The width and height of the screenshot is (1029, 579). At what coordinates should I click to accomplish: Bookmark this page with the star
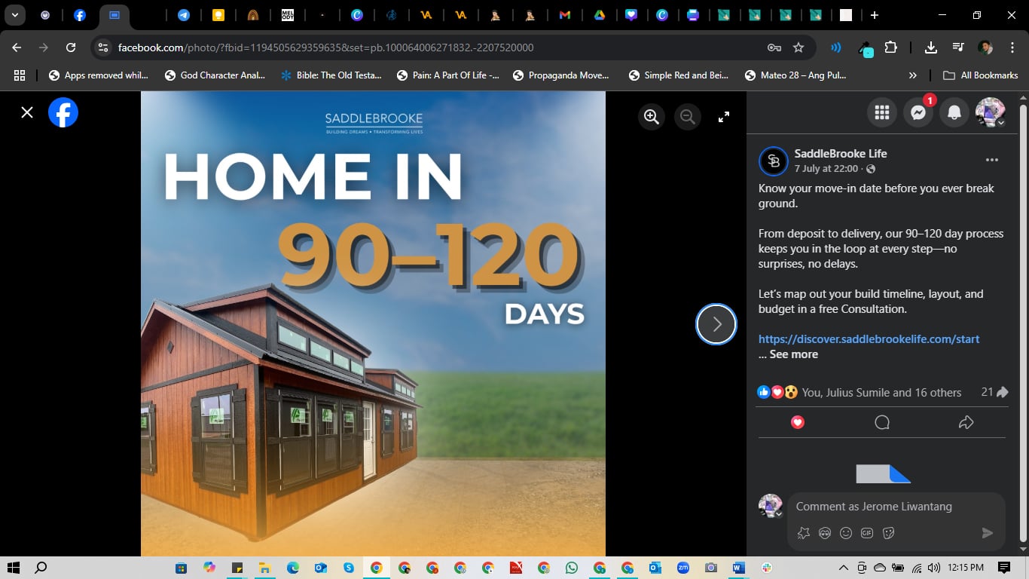click(798, 47)
